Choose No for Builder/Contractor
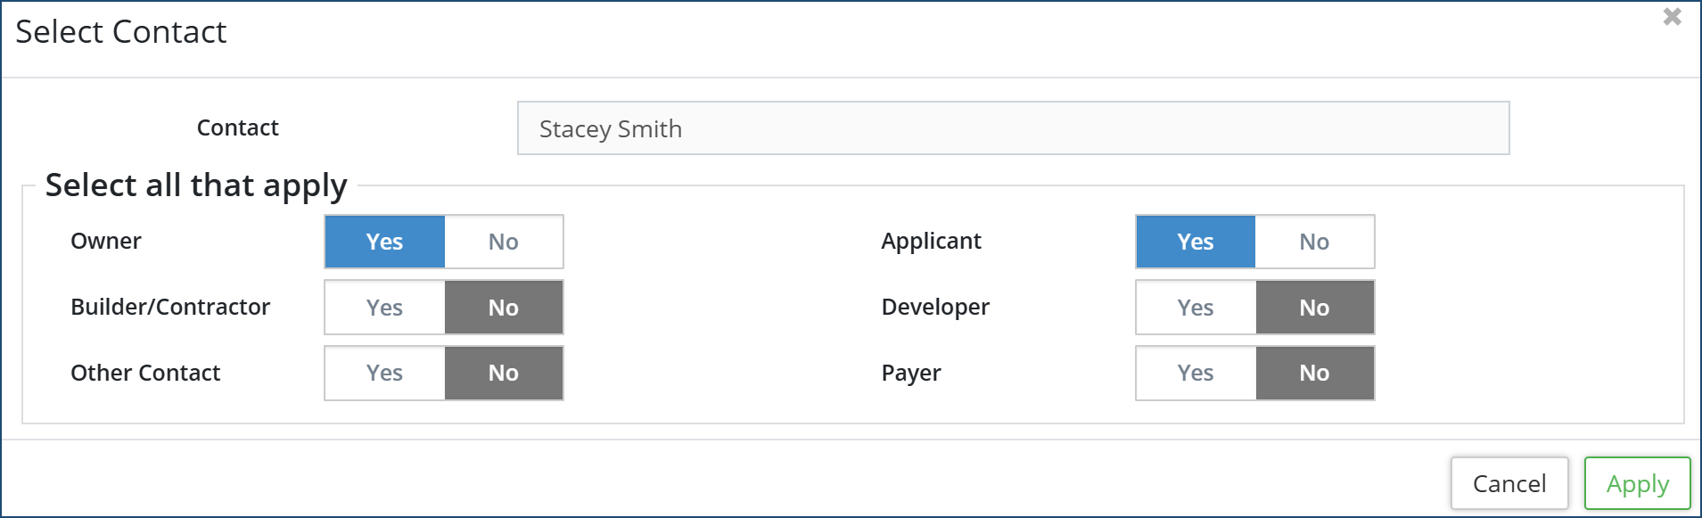The image size is (1702, 518). 504,308
